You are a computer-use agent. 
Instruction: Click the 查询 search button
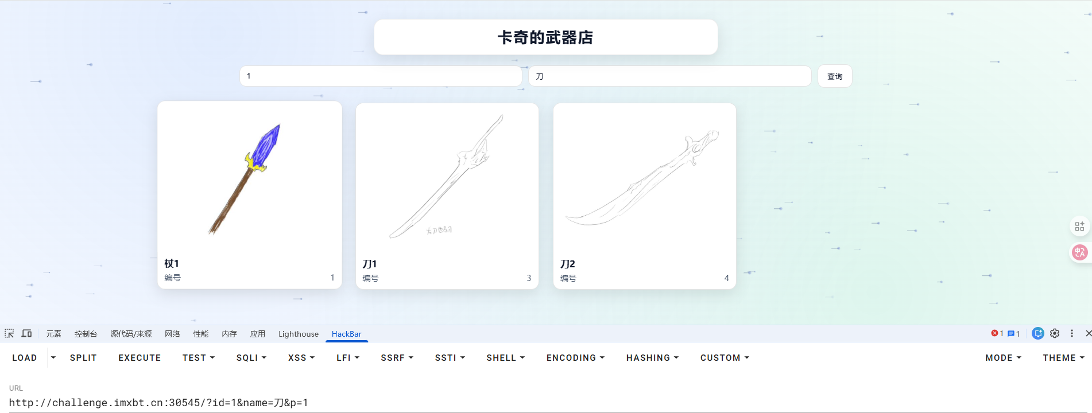click(x=834, y=76)
